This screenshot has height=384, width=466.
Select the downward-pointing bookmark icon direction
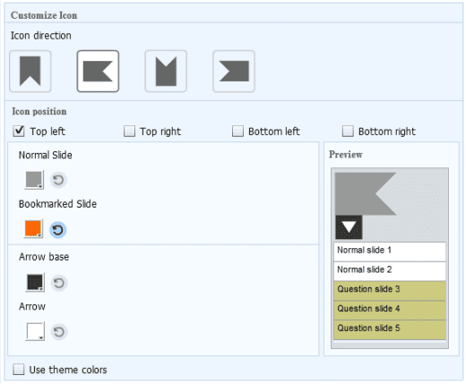point(30,72)
